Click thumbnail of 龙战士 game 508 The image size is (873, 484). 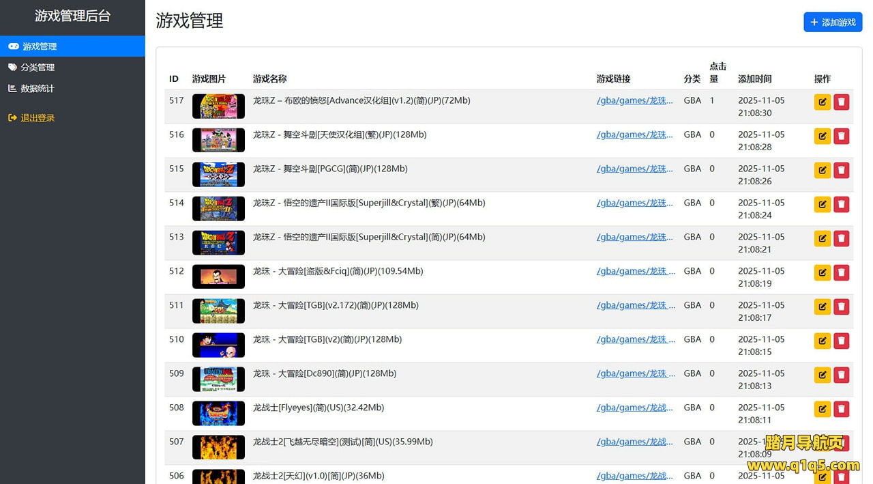218,413
